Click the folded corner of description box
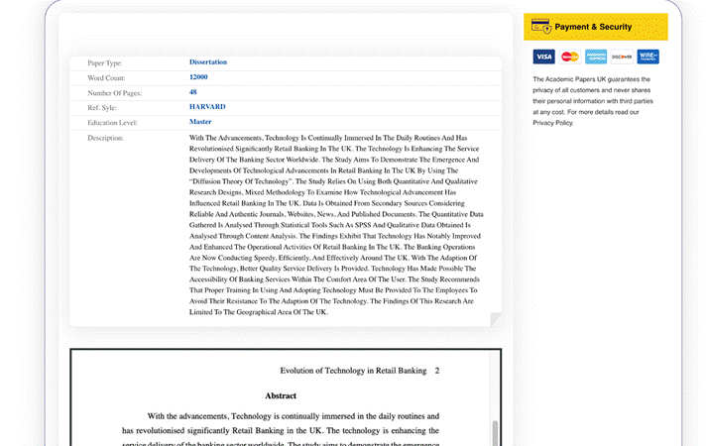 [x=496, y=319]
